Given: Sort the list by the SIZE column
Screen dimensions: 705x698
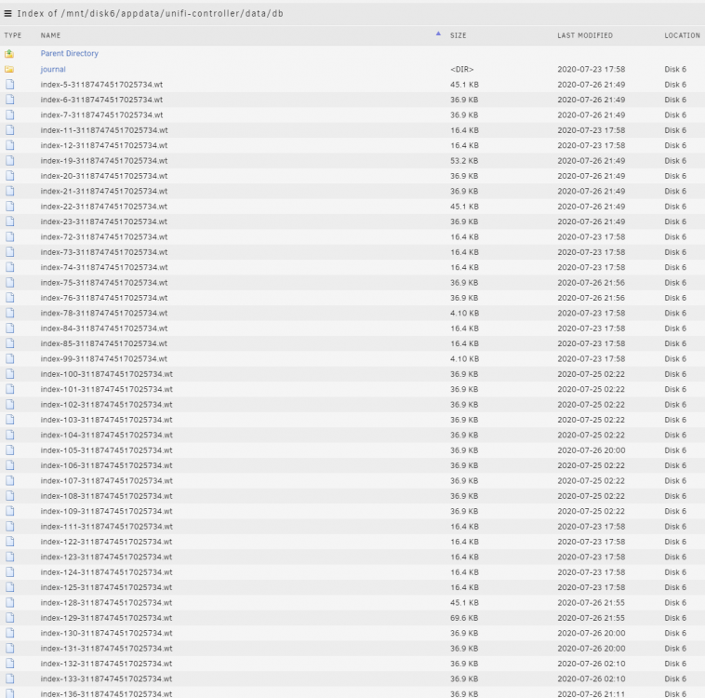Looking at the screenshot, I should tap(459, 35).
